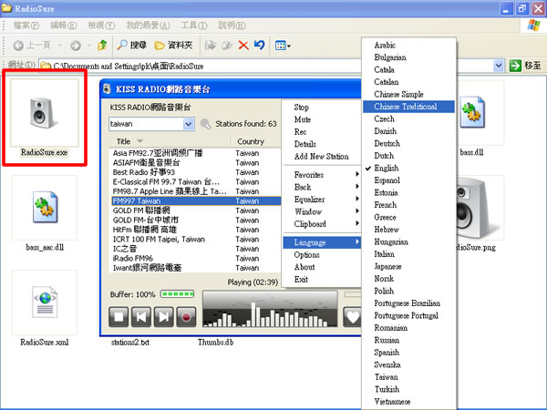Click the heart favorites icon

tap(352, 316)
